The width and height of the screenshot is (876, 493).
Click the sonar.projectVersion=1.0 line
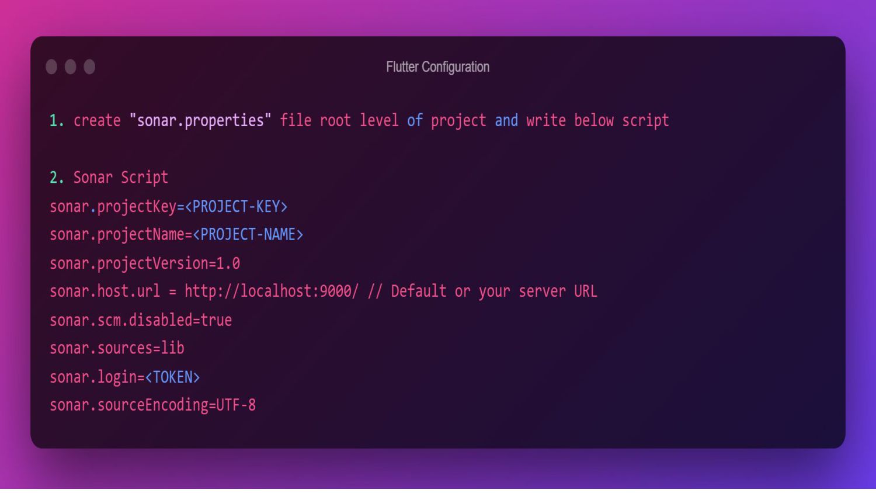145,263
